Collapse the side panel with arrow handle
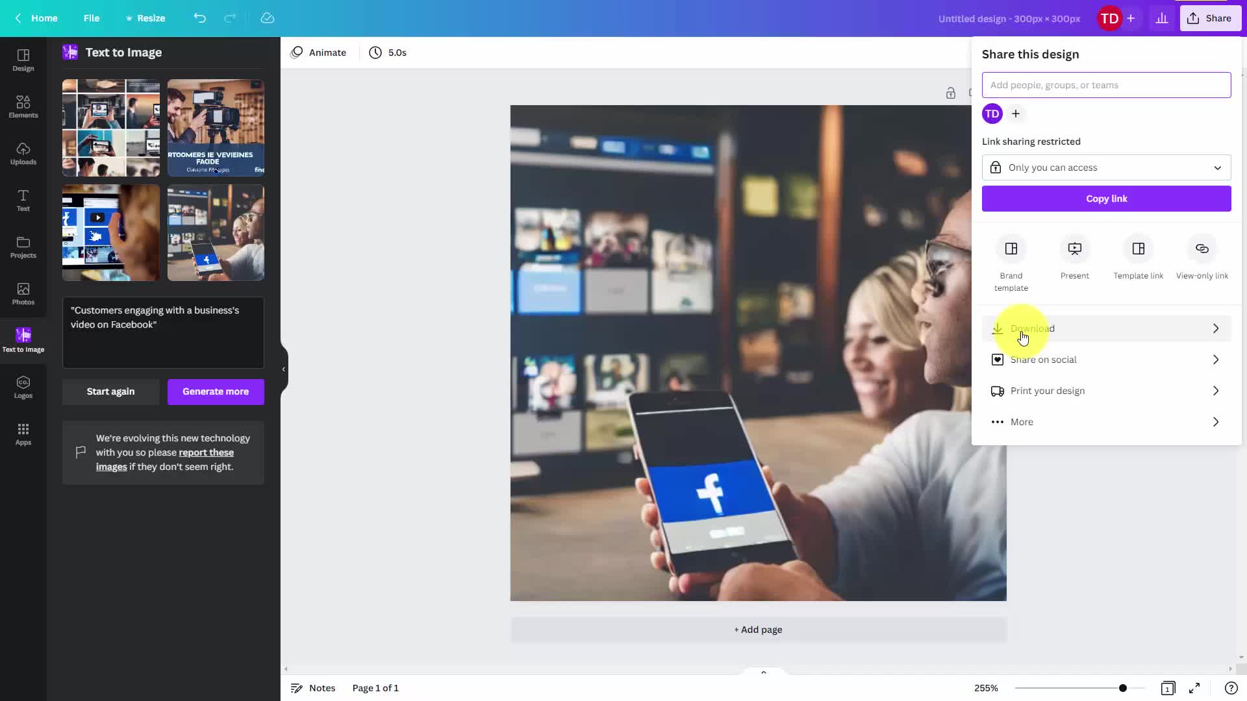Viewport: 1247px width, 701px height. [x=283, y=369]
